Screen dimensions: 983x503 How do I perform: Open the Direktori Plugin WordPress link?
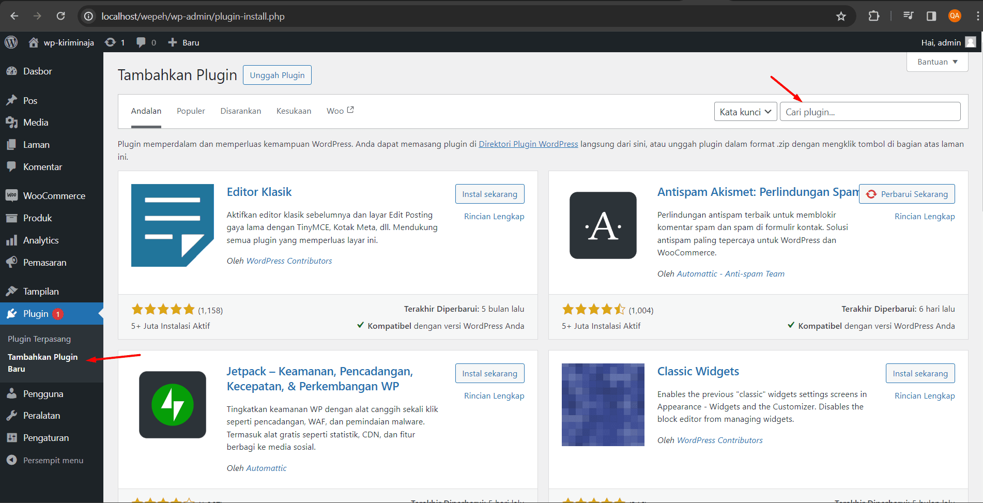click(528, 144)
